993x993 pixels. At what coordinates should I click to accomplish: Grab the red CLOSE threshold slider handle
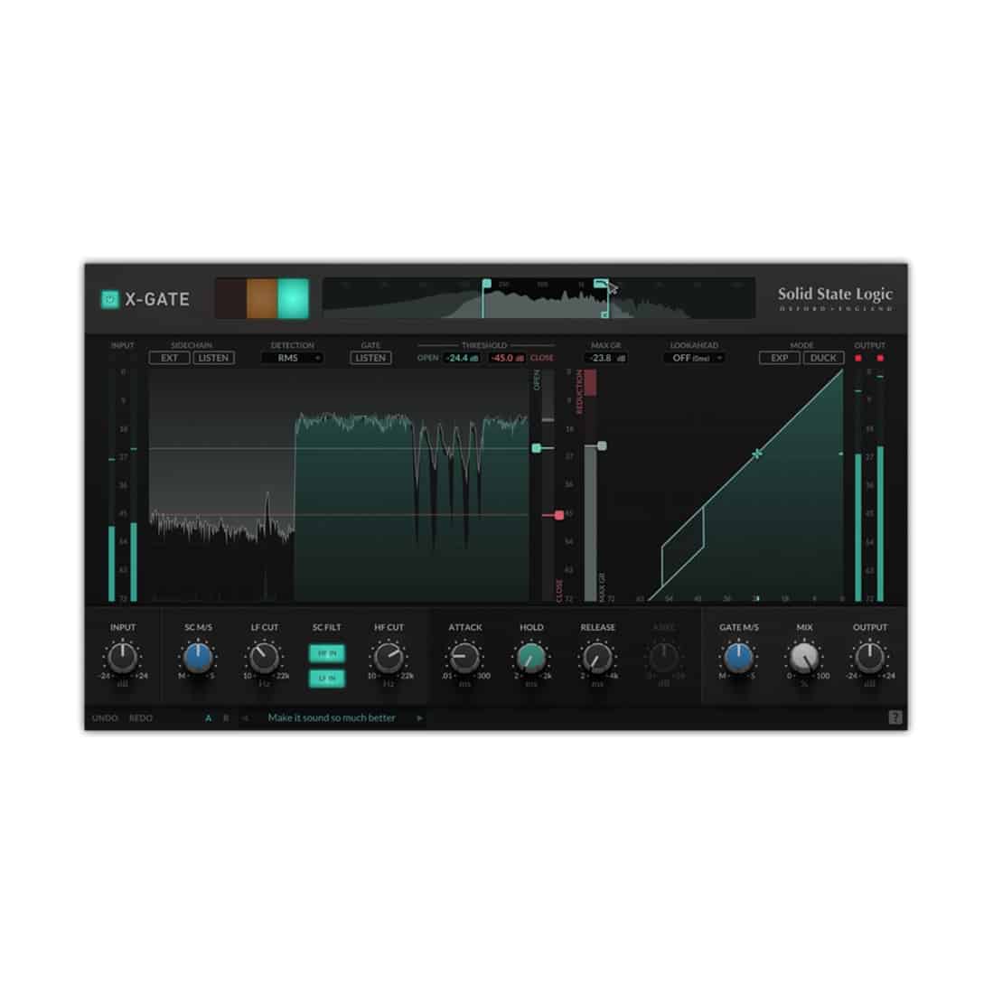pyautogui.click(x=559, y=515)
